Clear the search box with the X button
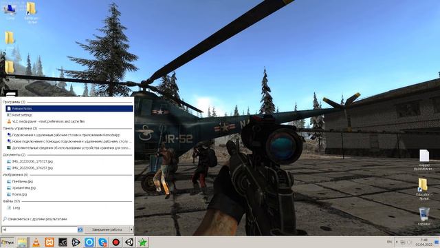The width and height of the screenshot is (440, 248). [80, 229]
